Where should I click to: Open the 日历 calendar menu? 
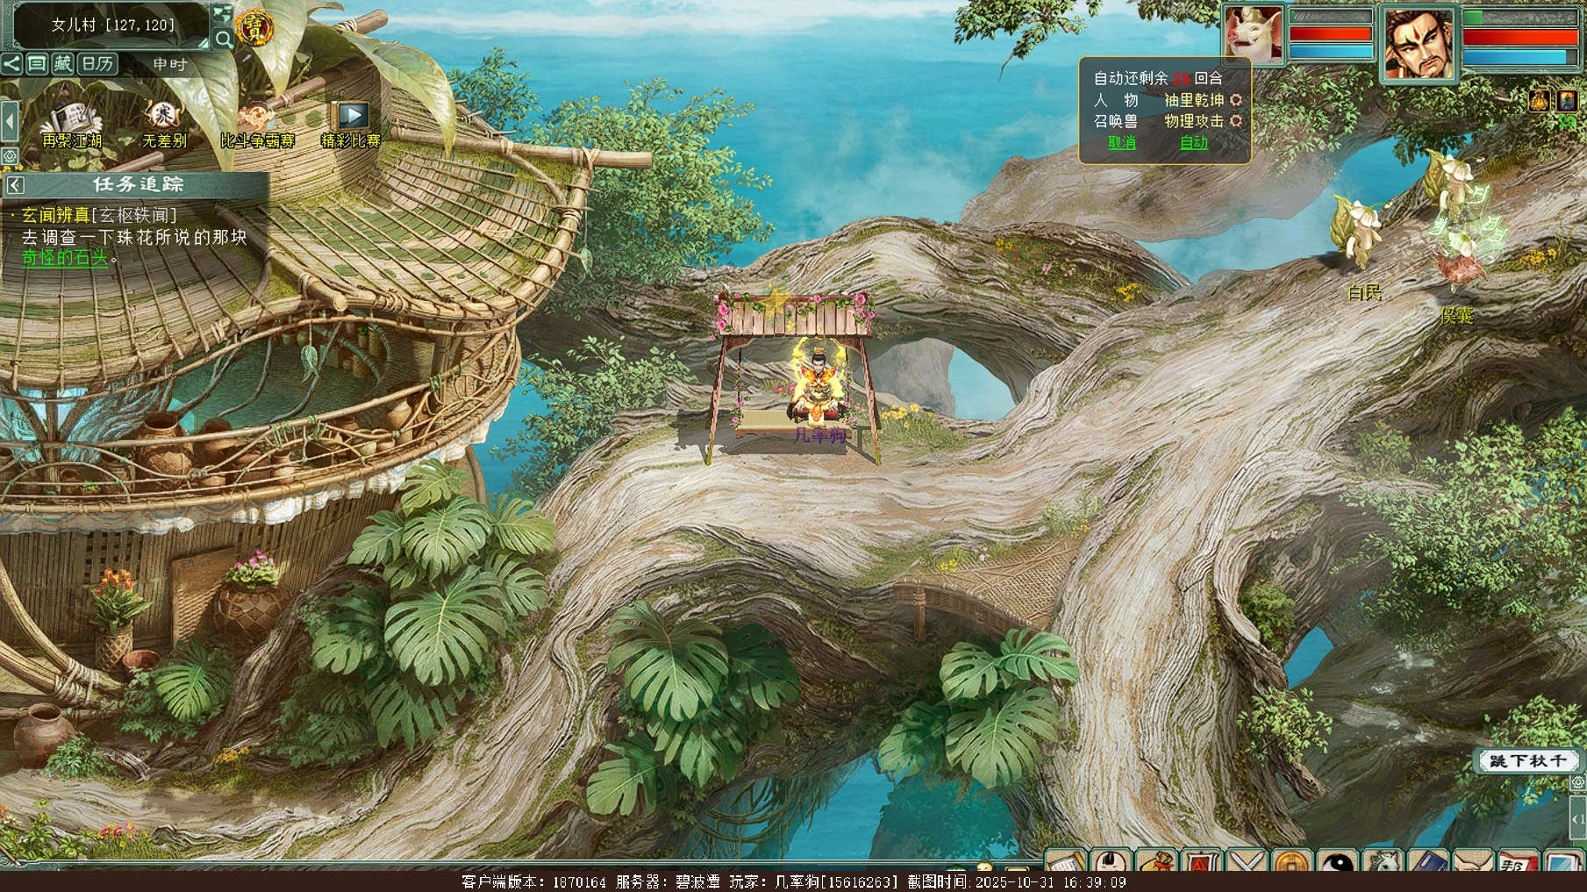click(x=97, y=63)
